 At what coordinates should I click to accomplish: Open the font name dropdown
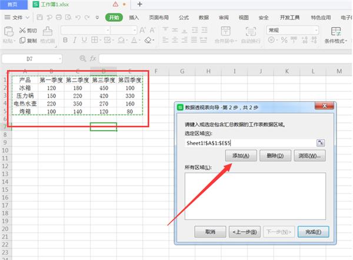pyautogui.click(x=108, y=30)
